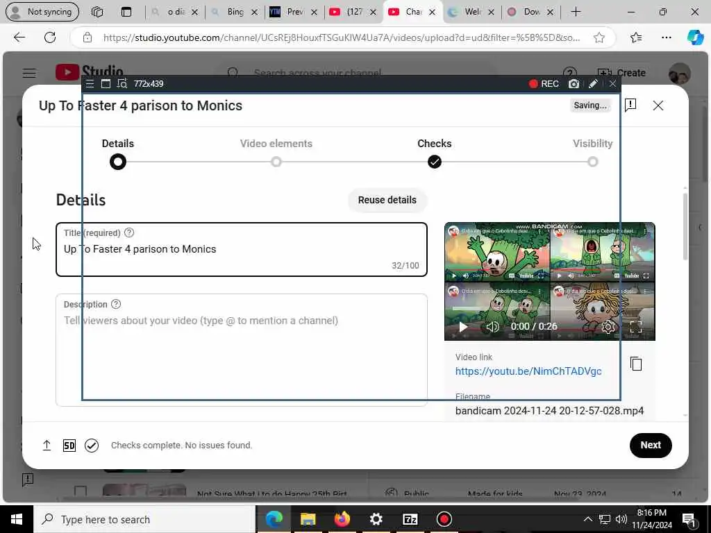Open the Windows Start menu

(x=17, y=519)
